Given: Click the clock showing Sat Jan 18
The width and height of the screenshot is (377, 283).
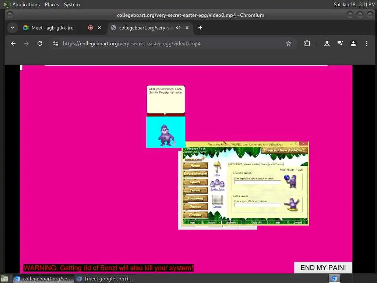Looking at the screenshot, I should click(355, 4).
